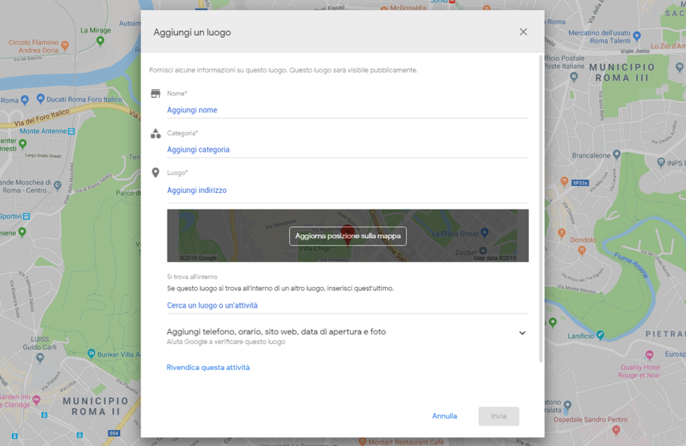
Task: Click the shapes icon beside Categoria
Action: coord(155,133)
